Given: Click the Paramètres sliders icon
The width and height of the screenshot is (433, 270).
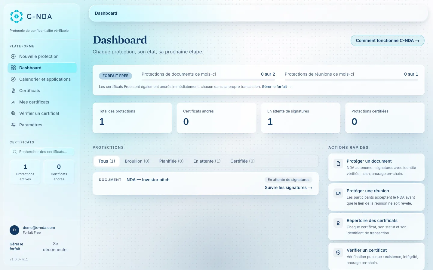Looking at the screenshot, I should pos(13,125).
